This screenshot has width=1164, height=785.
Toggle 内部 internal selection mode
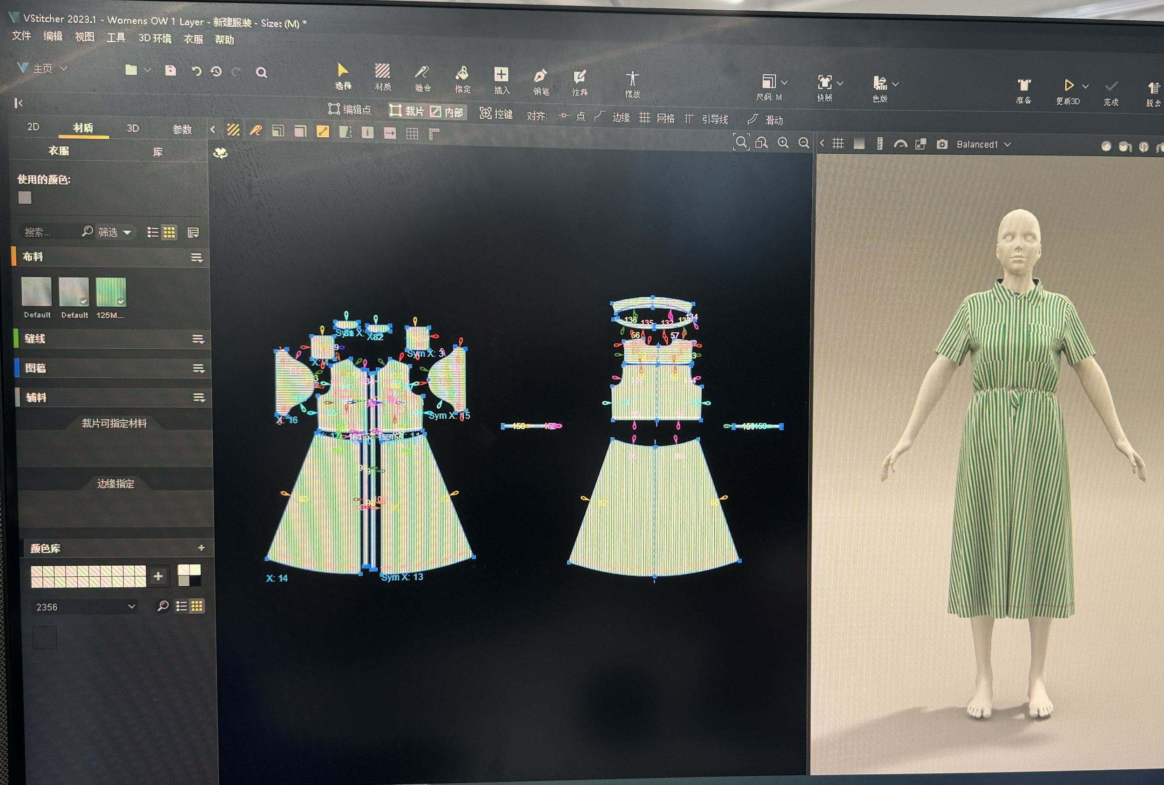click(447, 112)
